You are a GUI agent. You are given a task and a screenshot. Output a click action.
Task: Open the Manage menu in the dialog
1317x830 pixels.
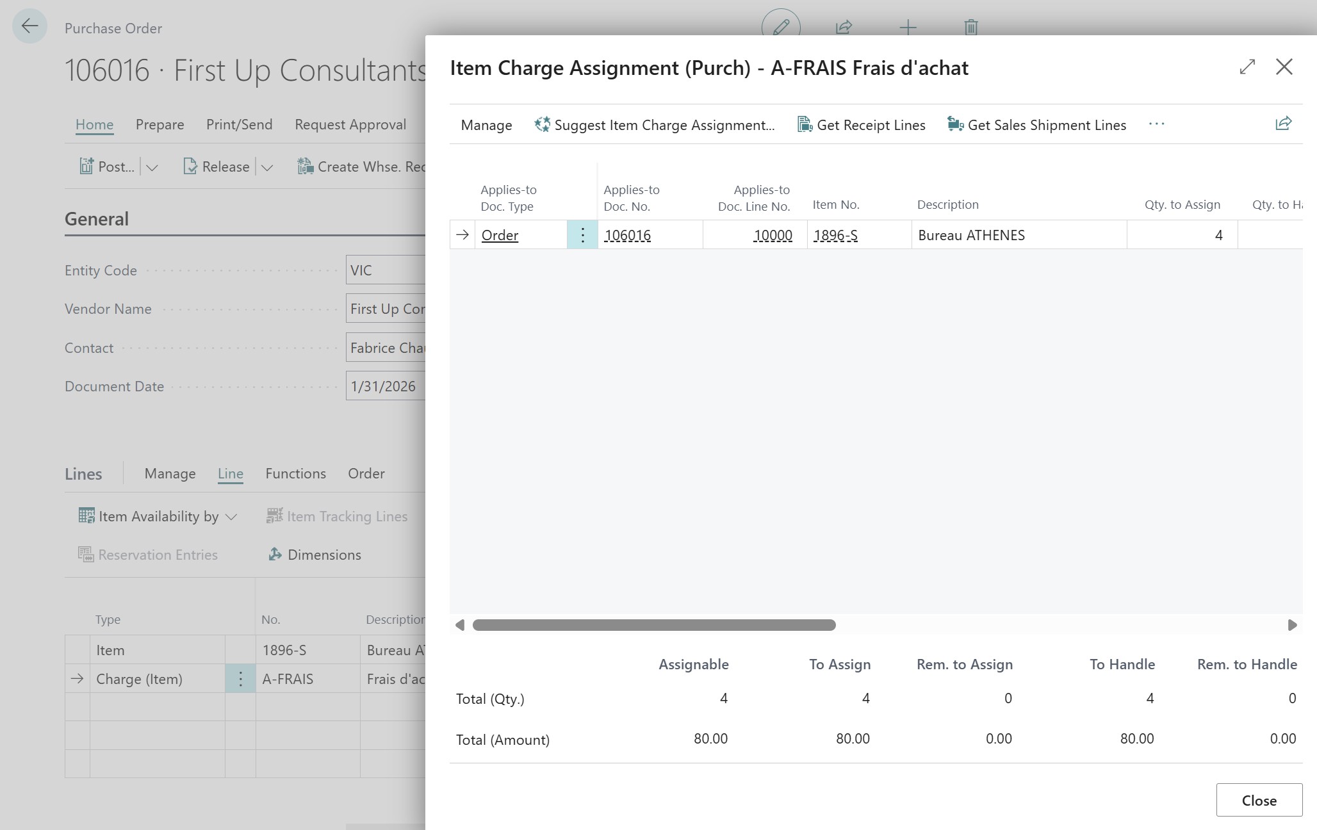pyautogui.click(x=486, y=125)
